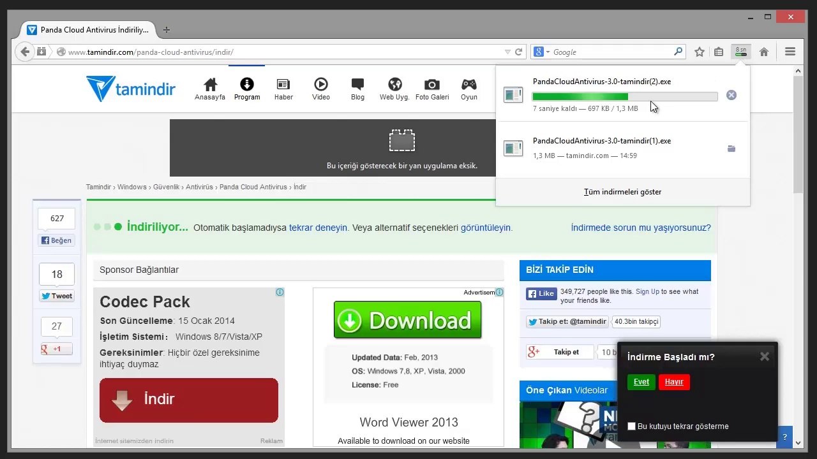
Task: Click the PandaCloudAntivirus-3.0-tamindir(1).exe download entry
Action: (623, 149)
